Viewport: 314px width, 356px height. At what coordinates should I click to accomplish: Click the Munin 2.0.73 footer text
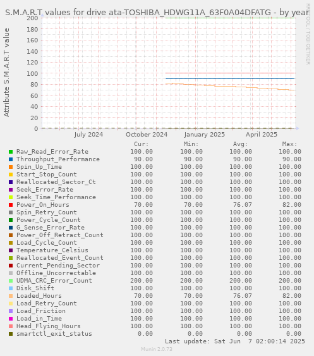(x=157, y=349)
